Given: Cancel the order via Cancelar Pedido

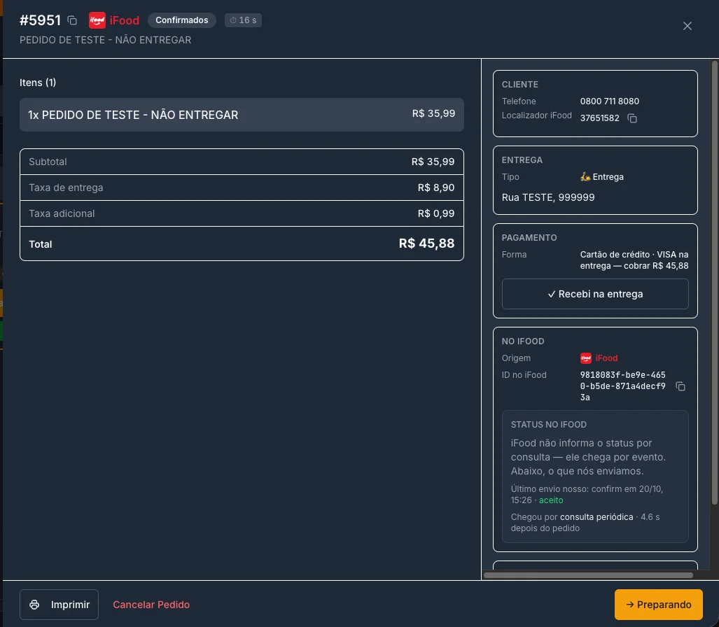Looking at the screenshot, I should pyautogui.click(x=151, y=605).
